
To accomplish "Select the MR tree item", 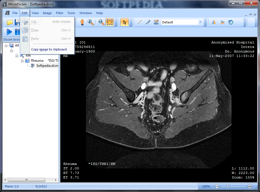I will coord(28,56).
